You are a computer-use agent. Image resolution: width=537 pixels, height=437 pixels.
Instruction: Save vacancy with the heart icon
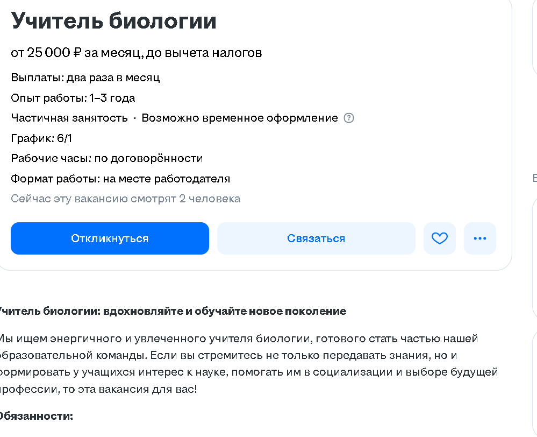pos(440,238)
